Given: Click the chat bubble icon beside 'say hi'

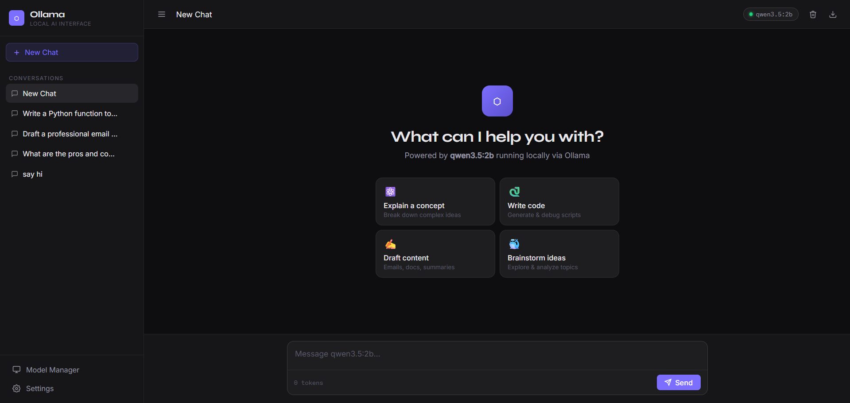Looking at the screenshot, I should [15, 174].
